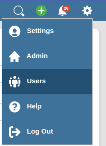Click the green plus add button
The image size is (106, 146).
click(x=41, y=11)
